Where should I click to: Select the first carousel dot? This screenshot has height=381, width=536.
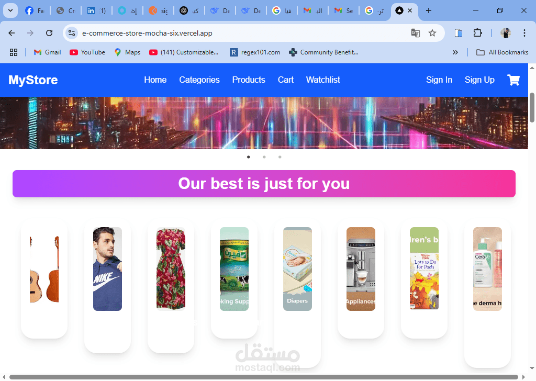point(249,157)
